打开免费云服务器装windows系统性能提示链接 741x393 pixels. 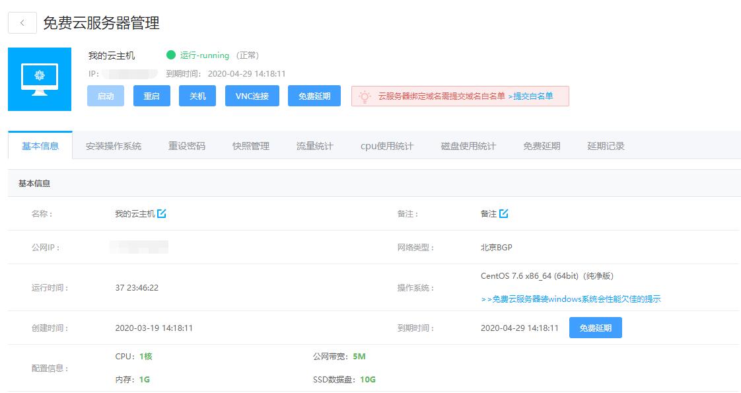[x=572, y=299]
